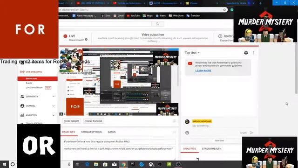Screen dimensions: 298x168
Task: Expand the Channel sidebar section
Action: (54, 106)
